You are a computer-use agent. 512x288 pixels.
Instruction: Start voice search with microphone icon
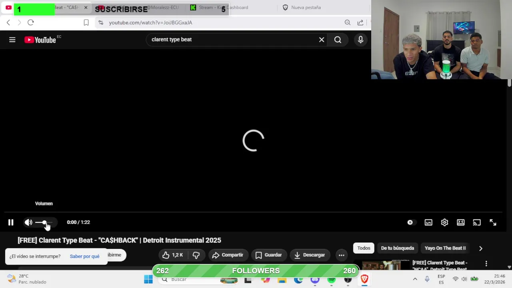tap(360, 40)
